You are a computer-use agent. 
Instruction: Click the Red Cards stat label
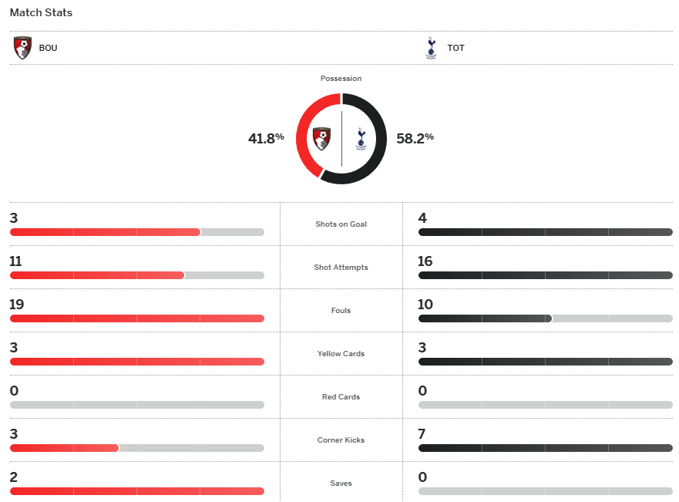[341, 397]
